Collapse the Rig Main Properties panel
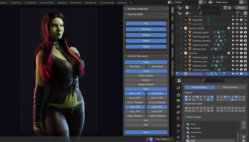249x142 pixels. [x=126, y=9]
